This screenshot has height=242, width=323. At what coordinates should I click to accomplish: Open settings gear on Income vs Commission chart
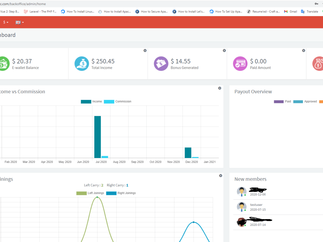point(220,88)
